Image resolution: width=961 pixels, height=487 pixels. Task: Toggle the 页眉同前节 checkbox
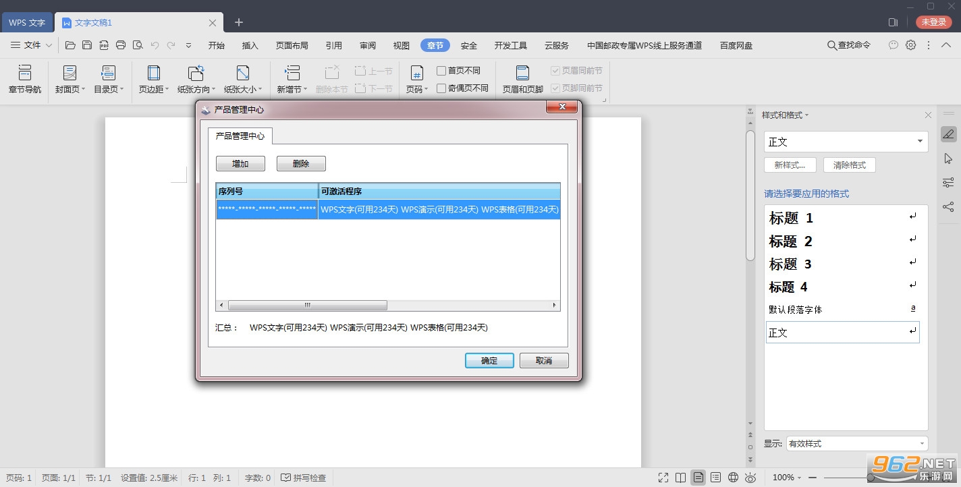coord(555,71)
